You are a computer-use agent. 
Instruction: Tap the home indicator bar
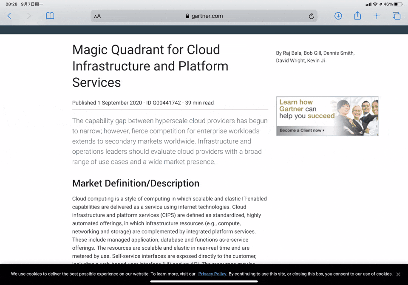pyautogui.click(x=204, y=281)
